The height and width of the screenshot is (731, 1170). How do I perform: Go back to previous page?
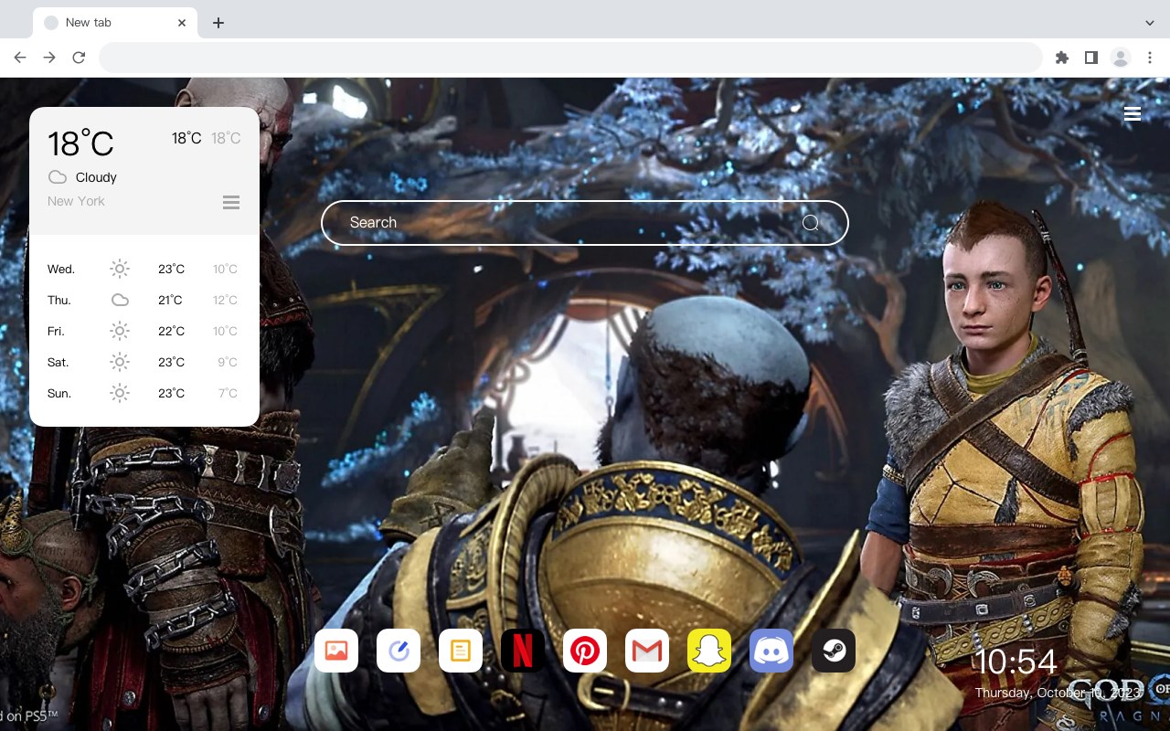point(20,58)
